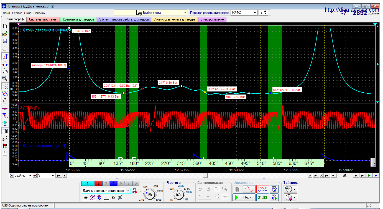The image size is (383, 209).
Task: Toggle channel 5 button
Action: point(121,183)
